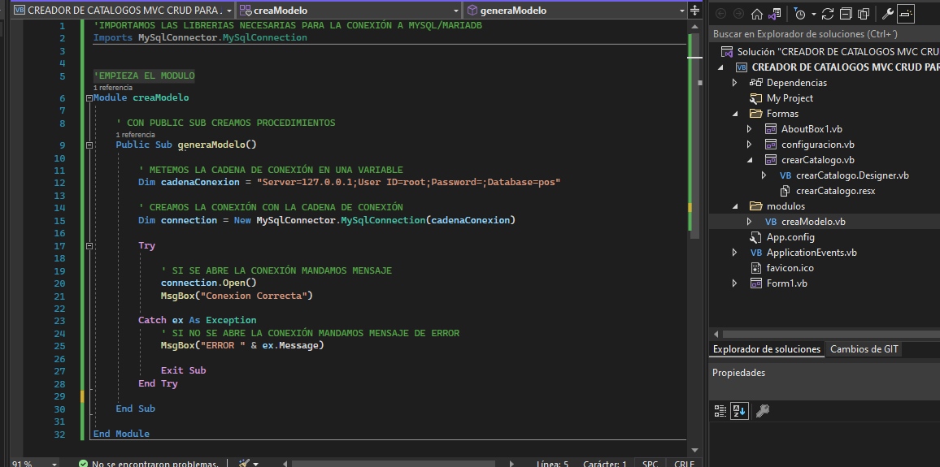Switch views with the solution/folder view icon
The height and width of the screenshot is (467, 940).
[x=775, y=14]
